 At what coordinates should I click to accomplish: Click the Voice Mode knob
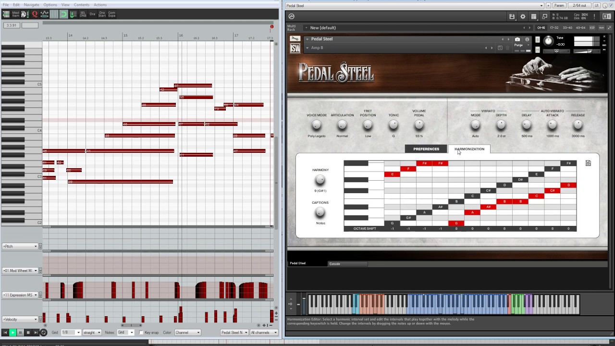pos(316,125)
